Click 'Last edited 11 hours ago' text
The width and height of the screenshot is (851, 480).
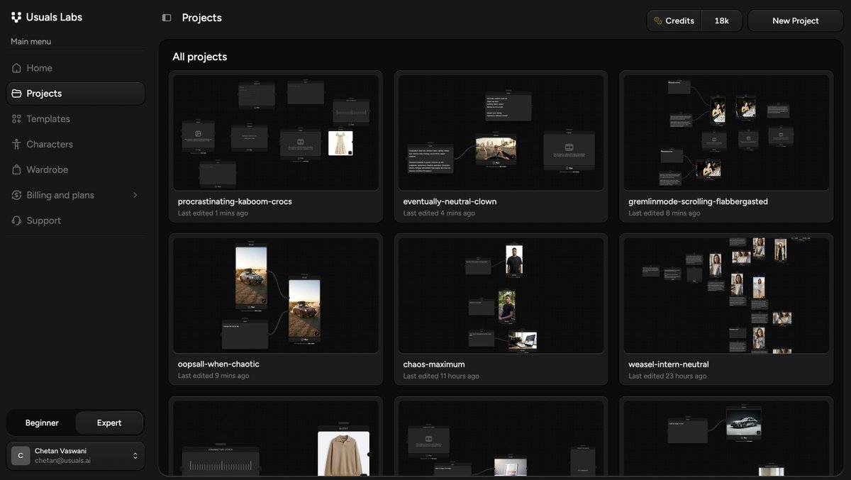[441, 376]
